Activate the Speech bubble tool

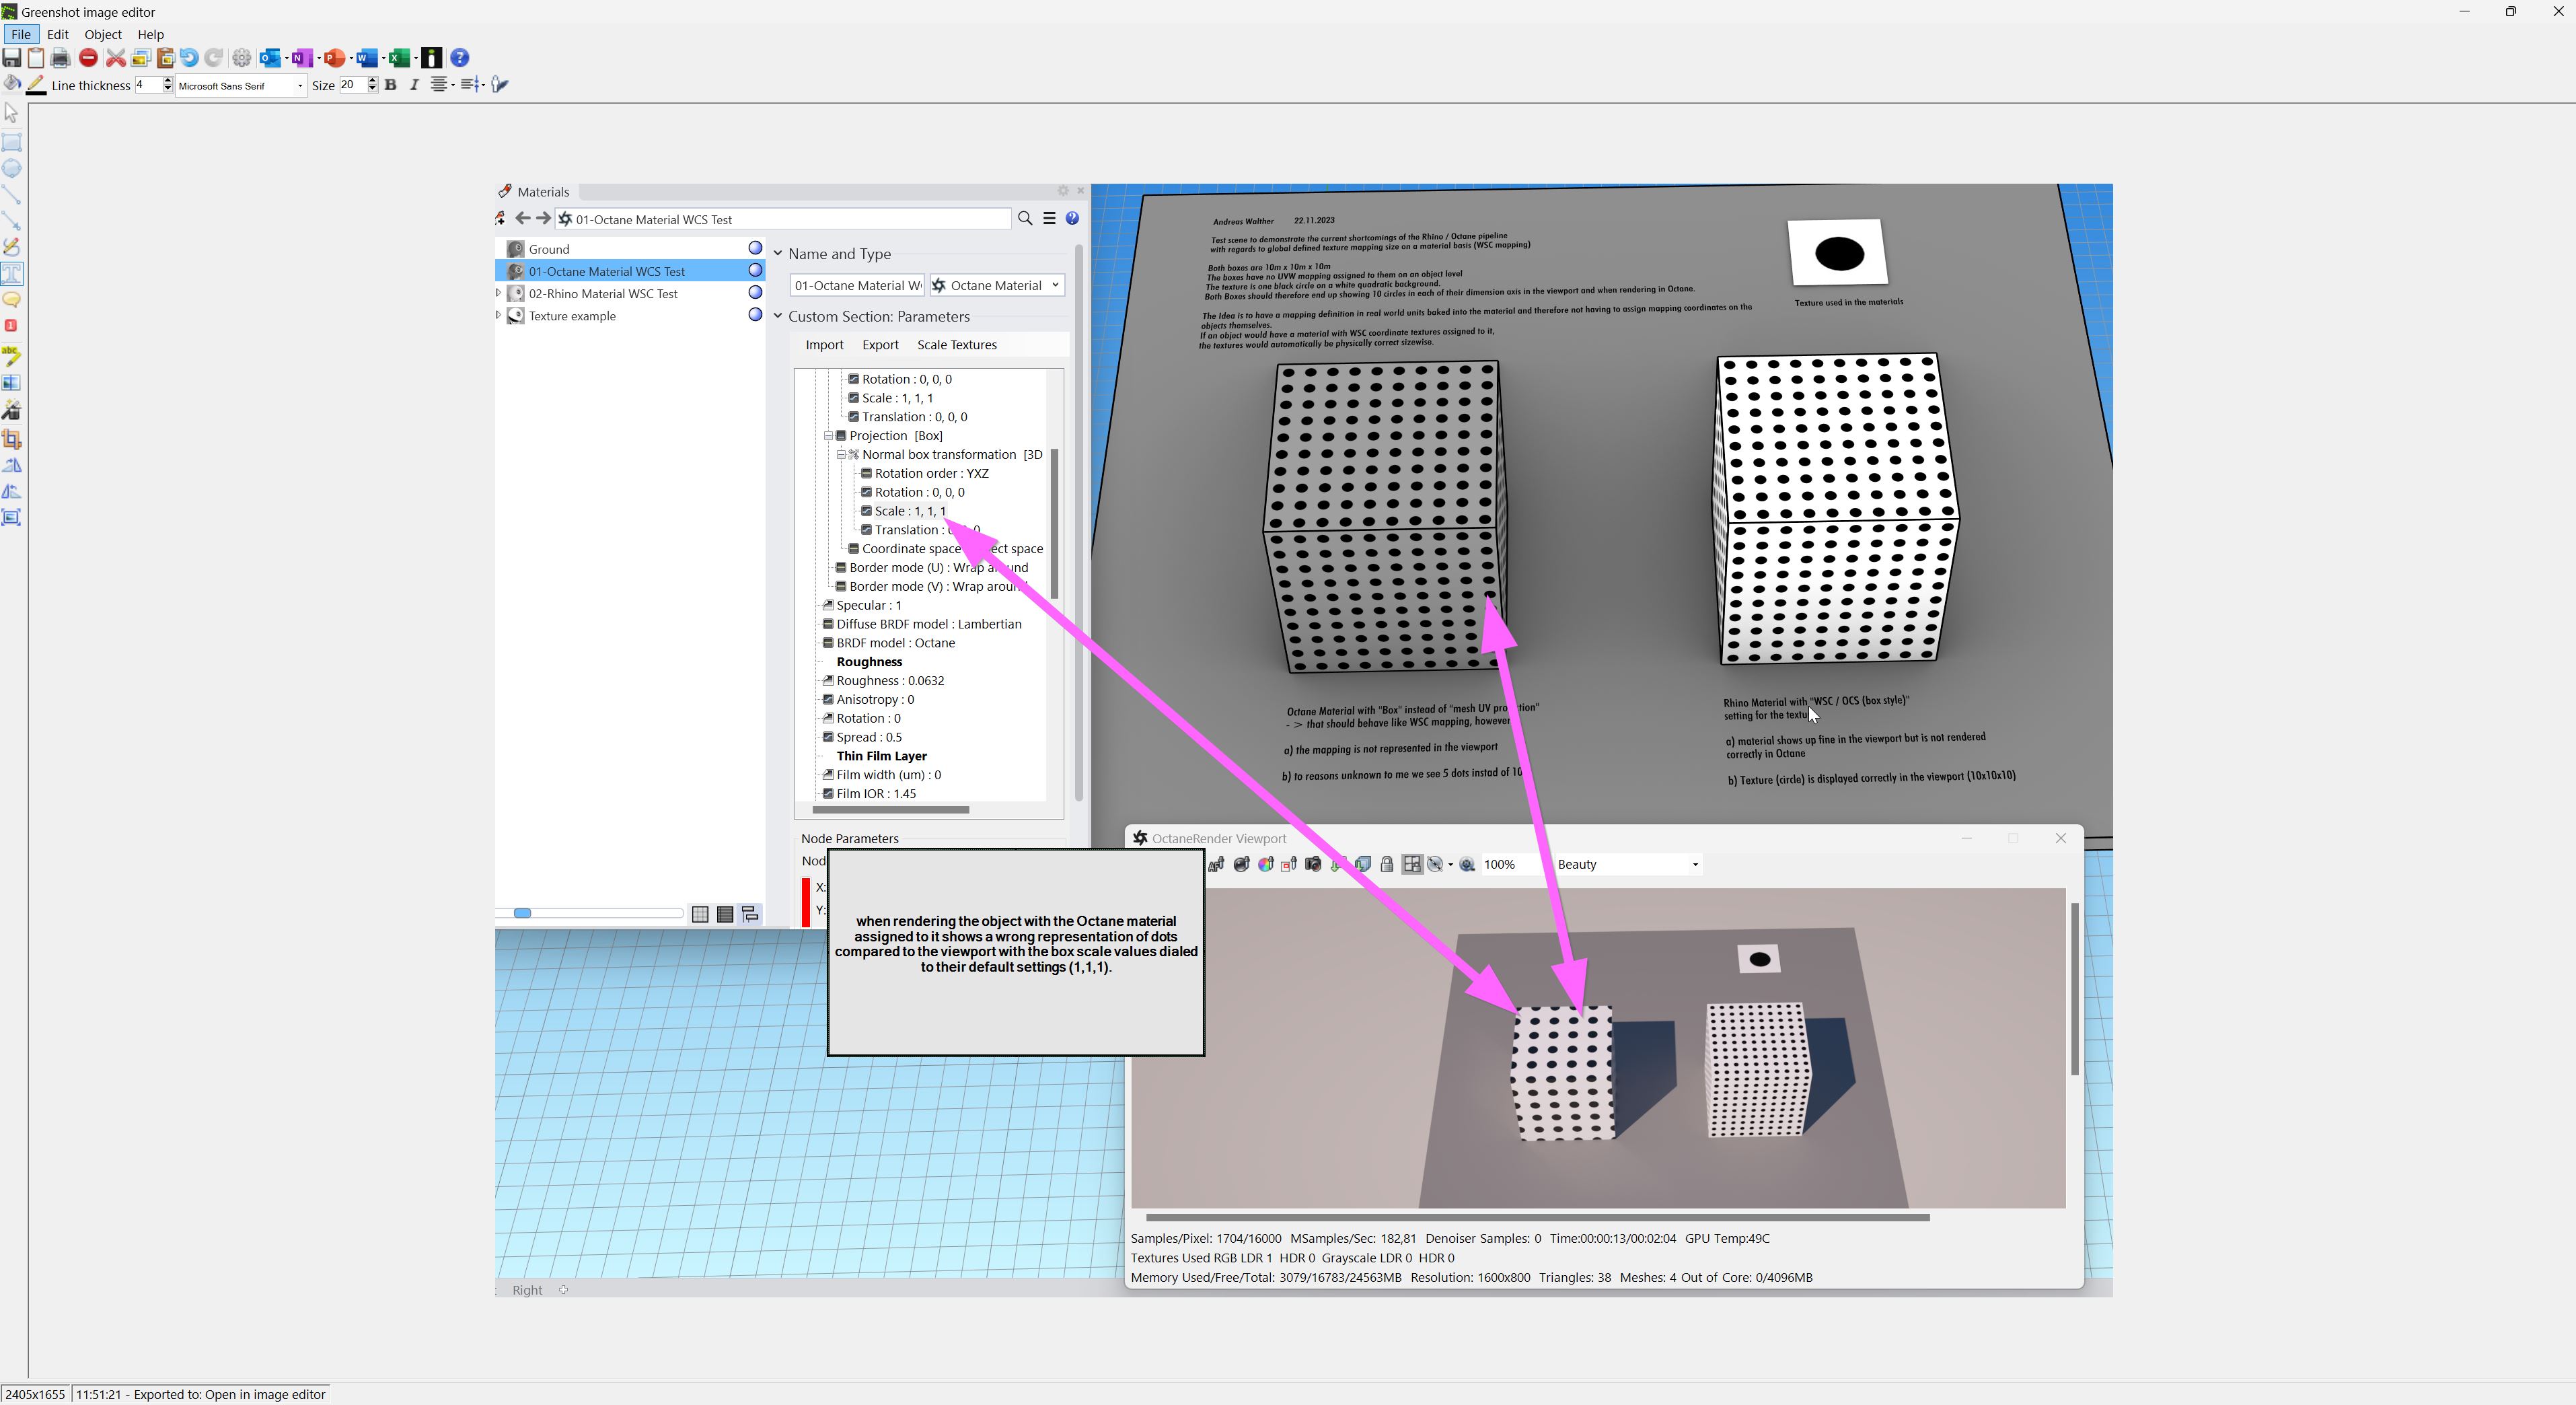12,299
